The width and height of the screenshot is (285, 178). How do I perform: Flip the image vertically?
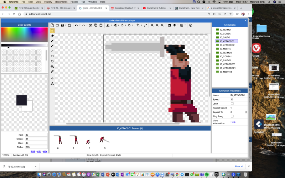[115, 25]
